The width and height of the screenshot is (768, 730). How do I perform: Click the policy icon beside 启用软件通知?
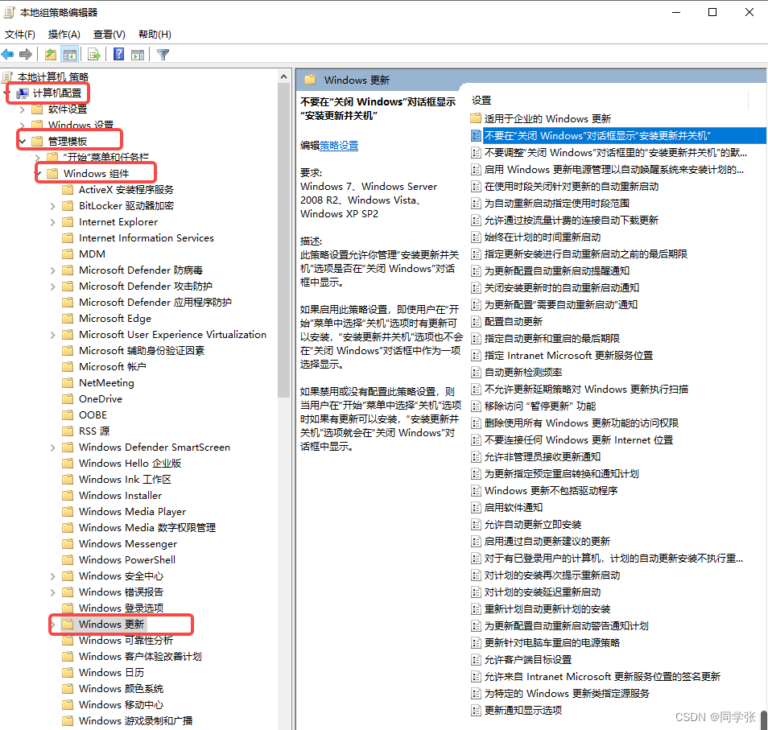click(x=476, y=508)
